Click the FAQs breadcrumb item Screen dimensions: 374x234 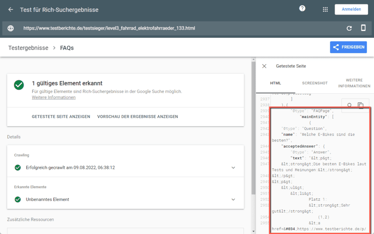67,48
